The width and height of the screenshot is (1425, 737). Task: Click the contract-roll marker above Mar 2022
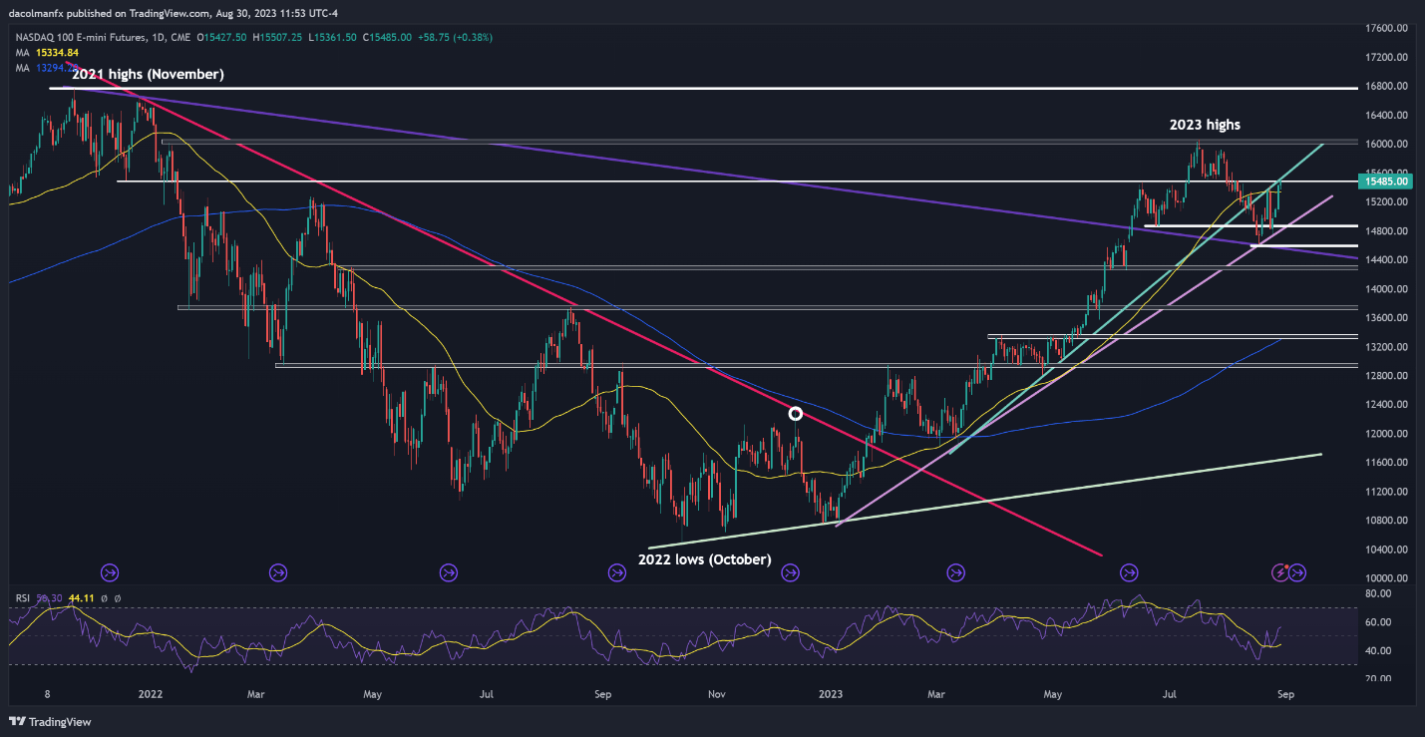click(278, 572)
